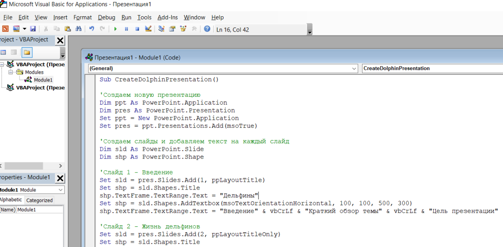Screen dimensions: 503x247
Task: Toggle Design Mode icon
Action: (148, 29)
